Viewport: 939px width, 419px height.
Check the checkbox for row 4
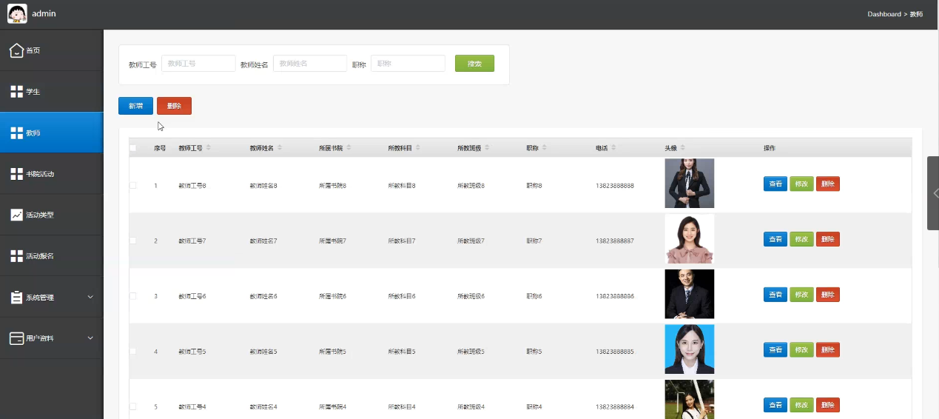(133, 352)
